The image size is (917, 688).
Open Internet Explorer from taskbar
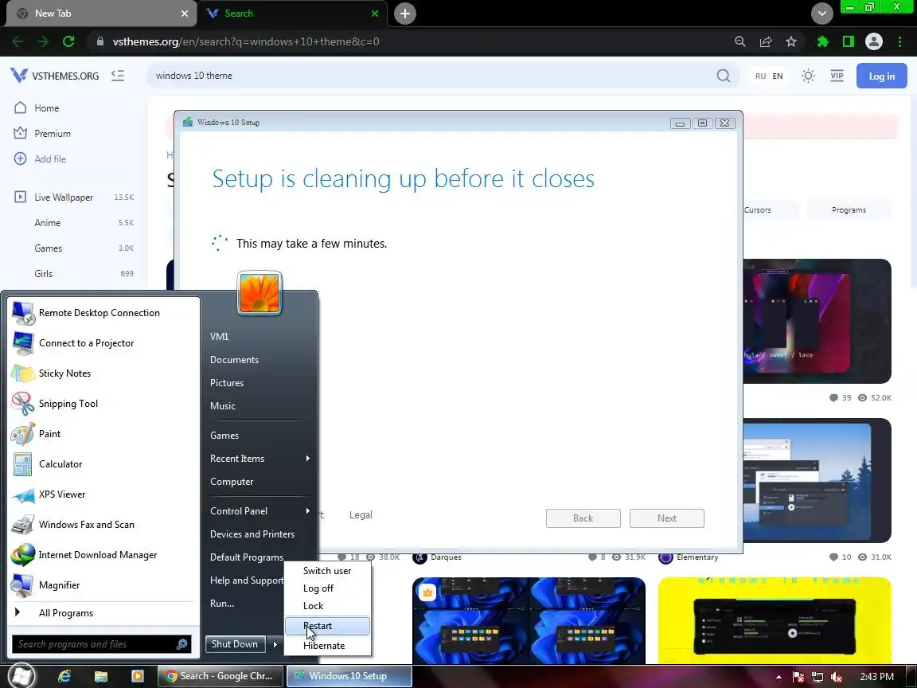64,676
